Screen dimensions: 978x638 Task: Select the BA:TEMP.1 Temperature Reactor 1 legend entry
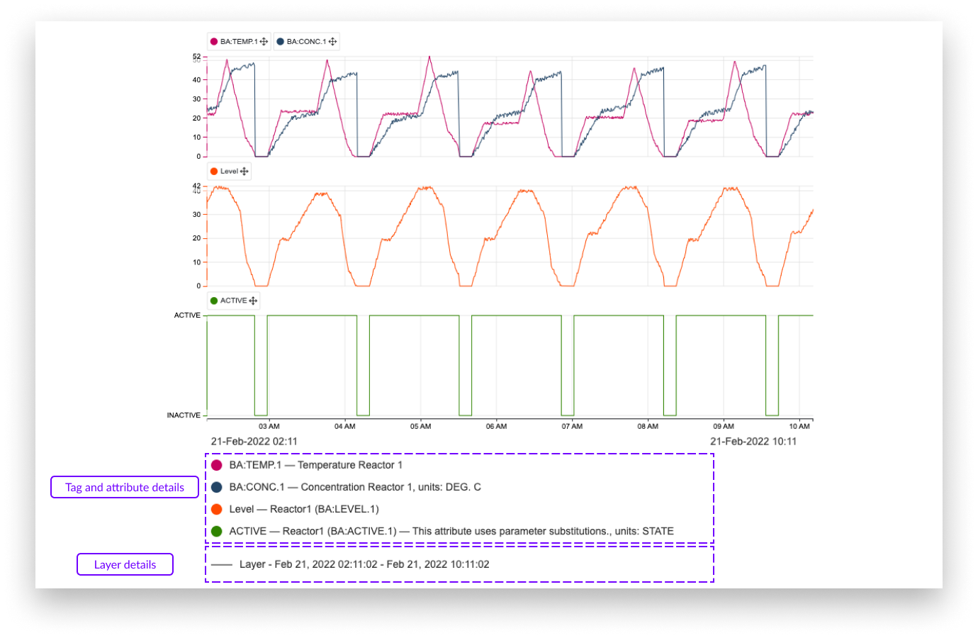click(x=315, y=465)
